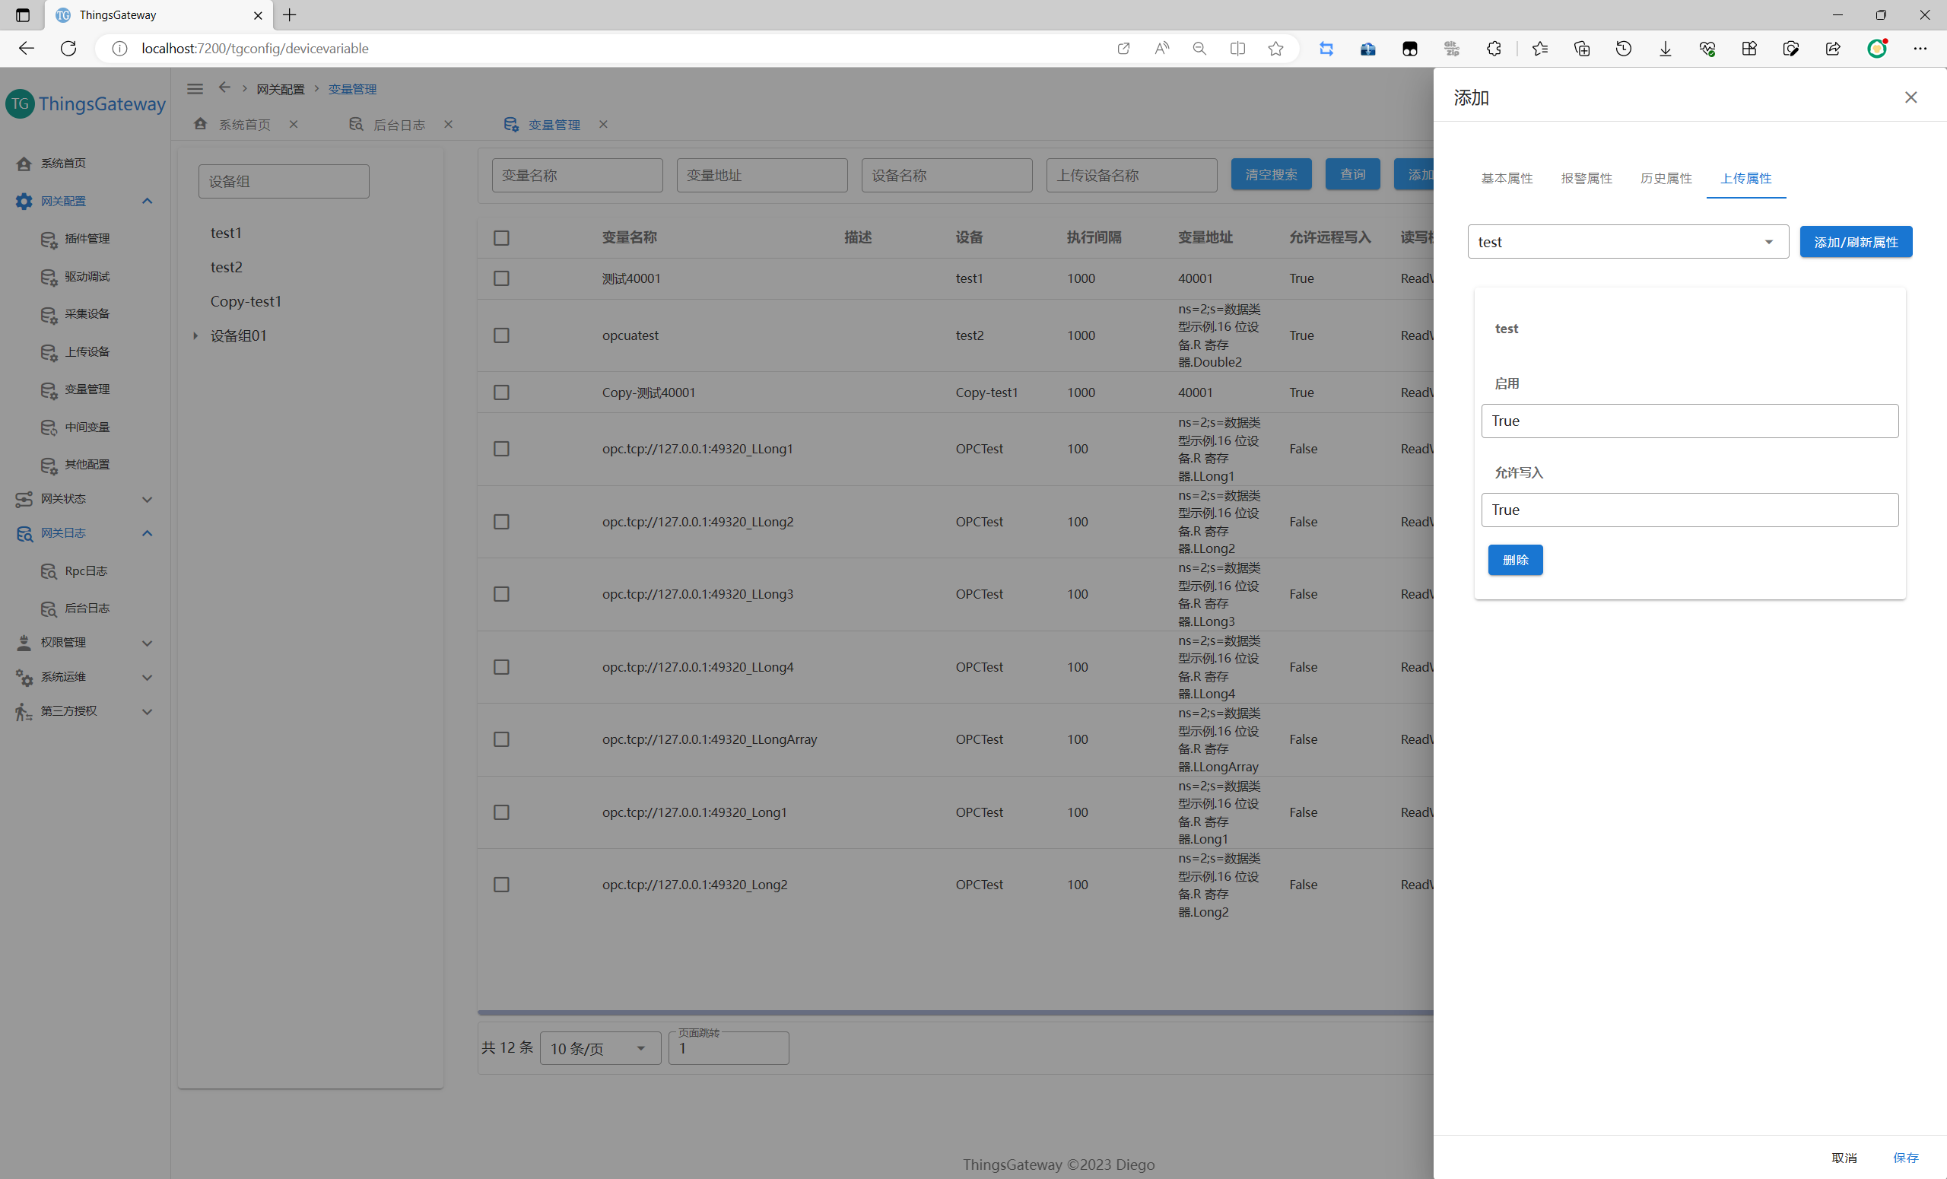Click the 启用 True input field

click(1688, 421)
